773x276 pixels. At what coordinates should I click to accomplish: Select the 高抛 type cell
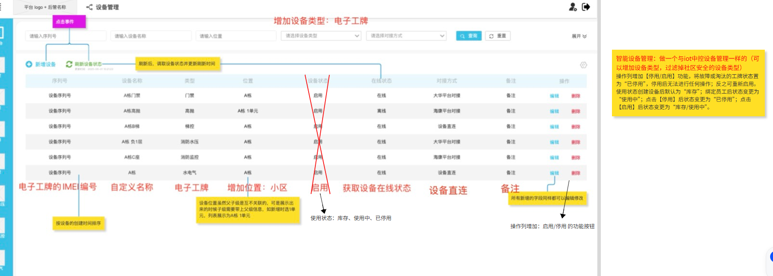[x=190, y=111]
